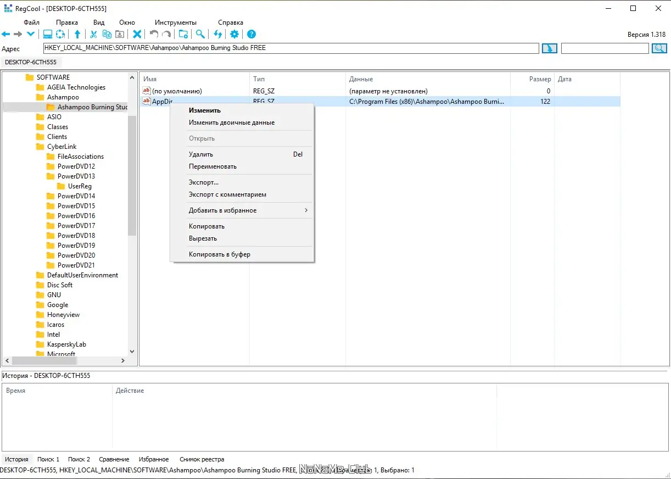This screenshot has width=671, height=479.
Task: Open settings with the gear icon
Action: (234, 34)
